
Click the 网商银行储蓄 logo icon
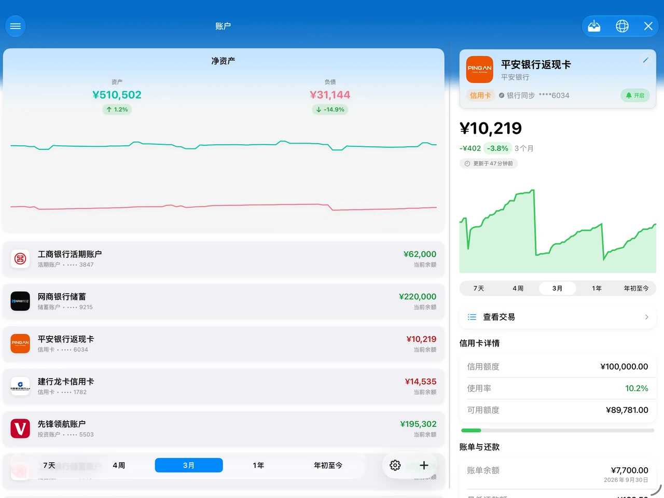point(20,301)
